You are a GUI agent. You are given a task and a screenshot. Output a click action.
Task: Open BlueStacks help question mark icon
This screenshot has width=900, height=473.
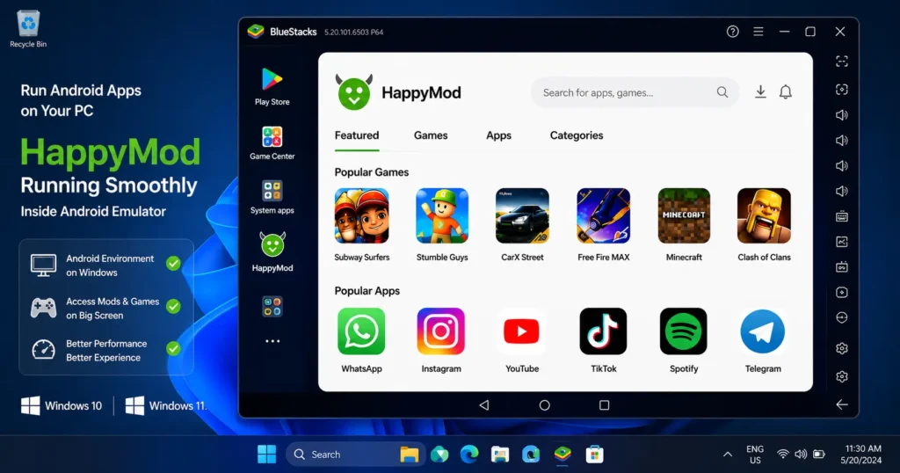tap(732, 32)
